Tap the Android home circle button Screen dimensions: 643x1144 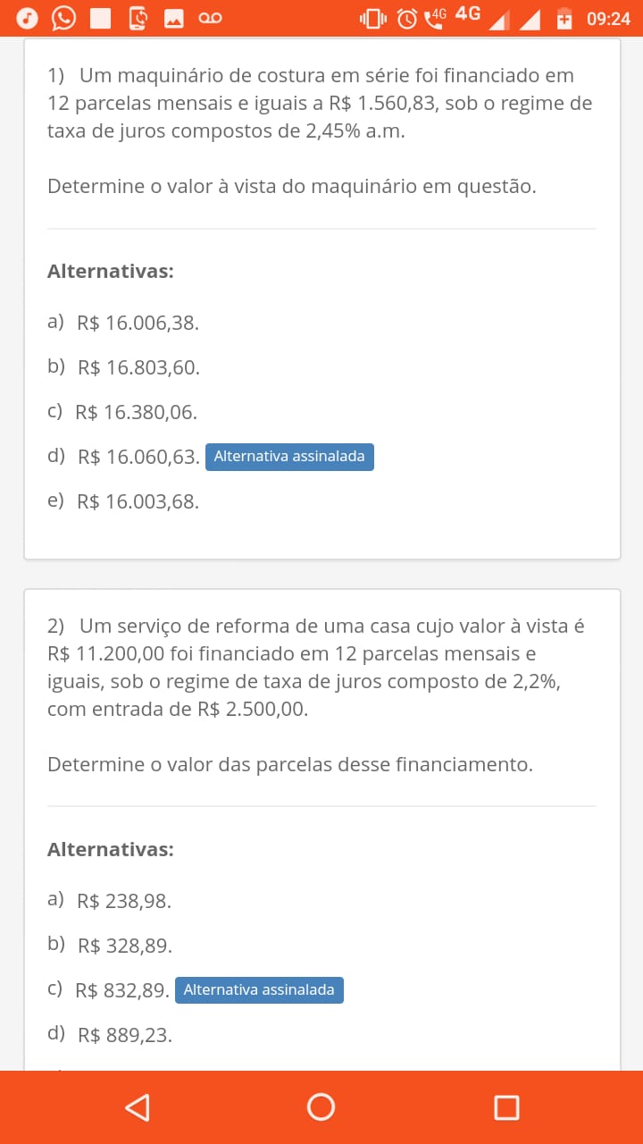(321, 1106)
